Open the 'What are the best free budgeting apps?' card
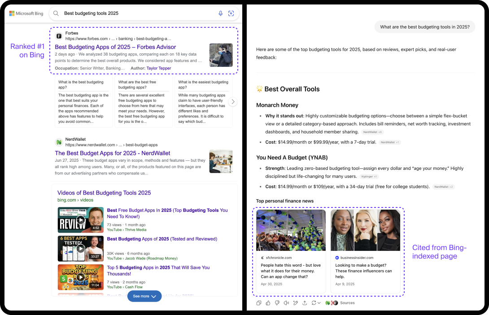 click(x=144, y=102)
